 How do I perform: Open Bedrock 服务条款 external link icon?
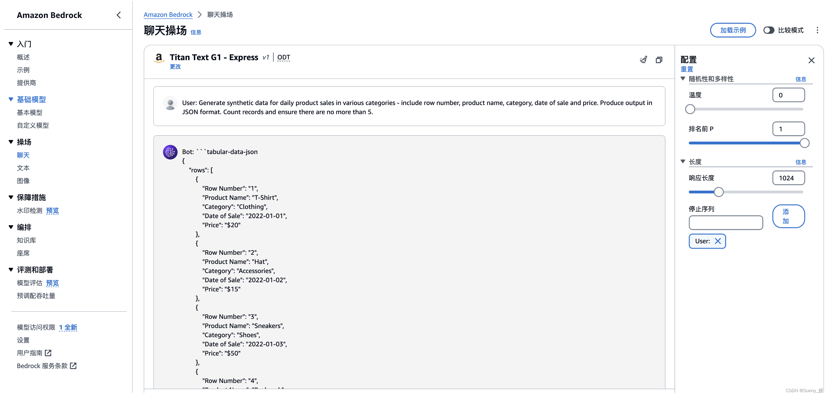tap(73, 366)
